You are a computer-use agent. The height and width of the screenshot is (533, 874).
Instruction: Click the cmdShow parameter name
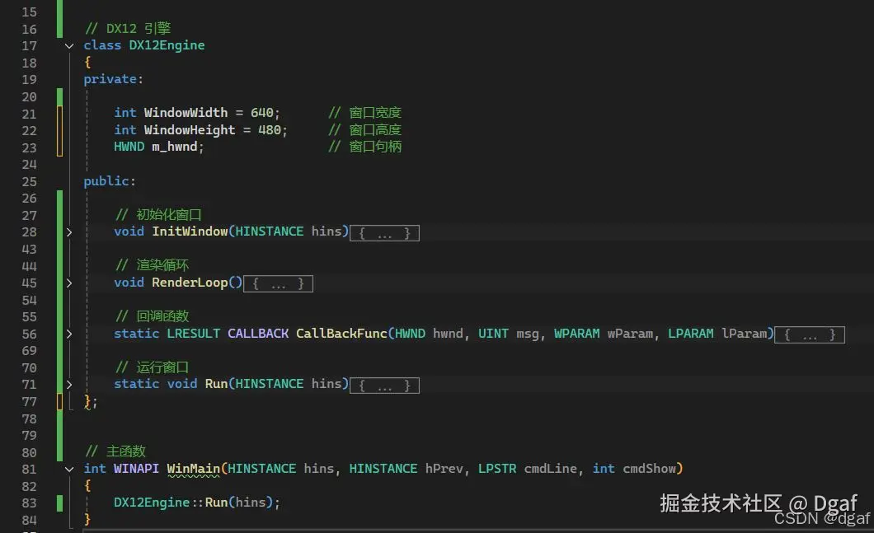pos(650,469)
